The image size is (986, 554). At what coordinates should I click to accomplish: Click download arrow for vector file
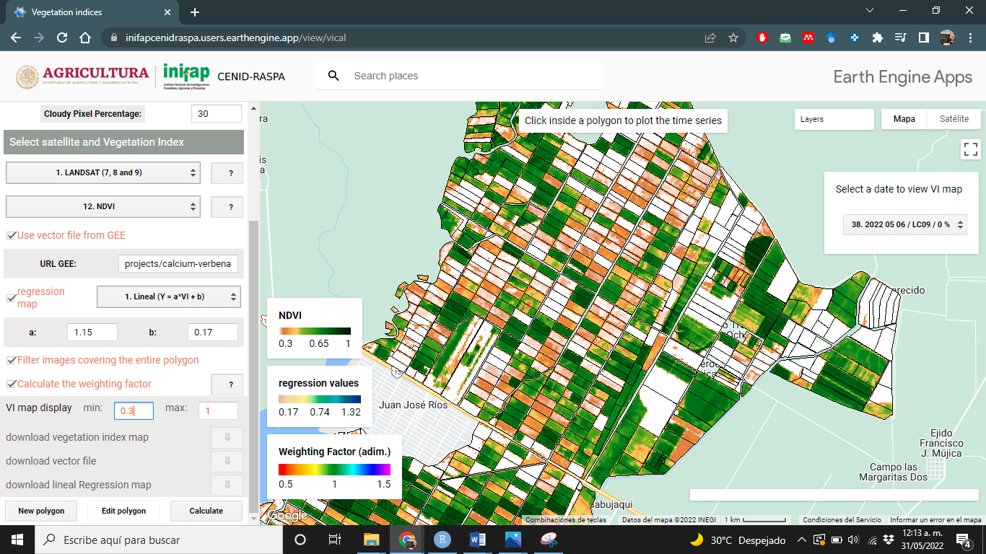[x=227, y=461]
